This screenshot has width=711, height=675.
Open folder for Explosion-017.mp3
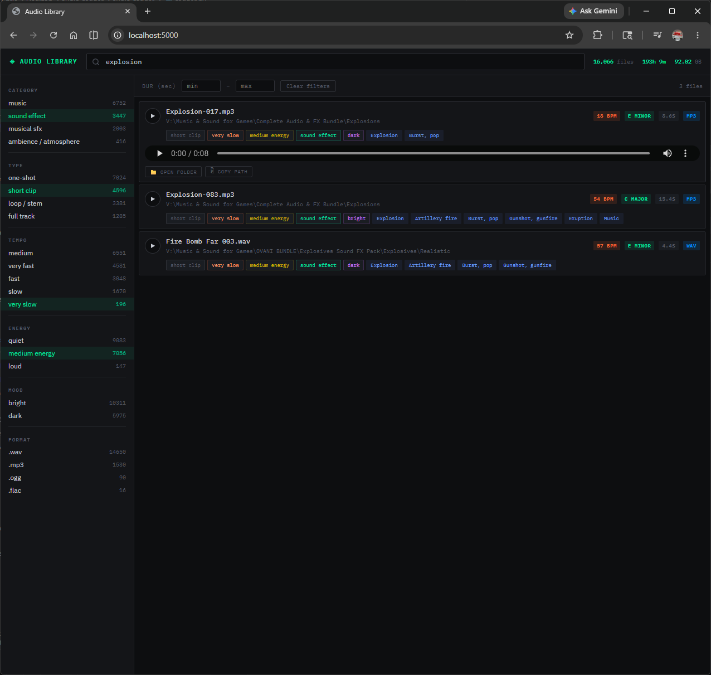click(x=173, y=172)
